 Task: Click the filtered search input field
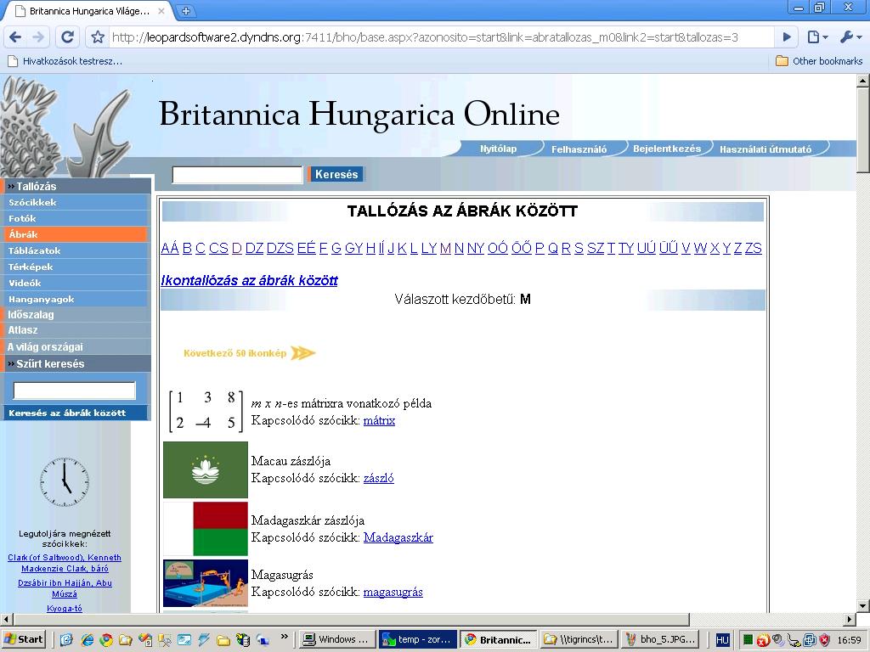75,391
